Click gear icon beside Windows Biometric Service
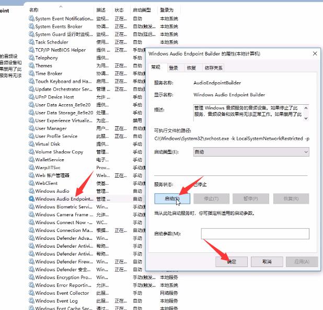 pos(31,207)
